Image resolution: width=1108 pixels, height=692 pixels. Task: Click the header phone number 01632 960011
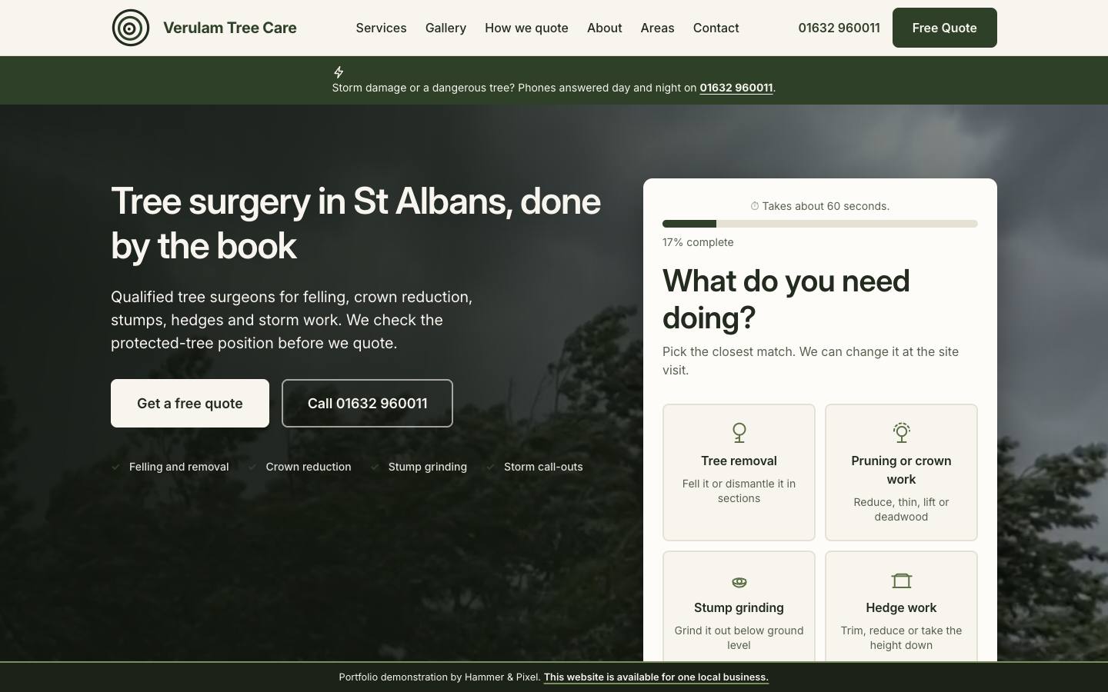(x=839, y=28)
